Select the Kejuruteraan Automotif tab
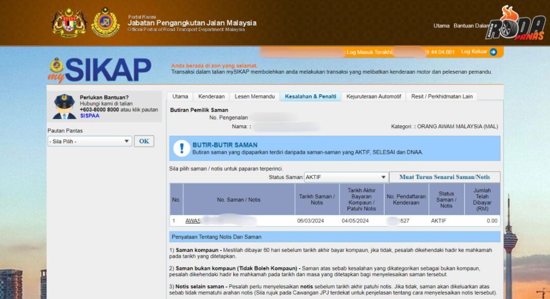Screen dimensions: 550x299 (x=373, y=96)
